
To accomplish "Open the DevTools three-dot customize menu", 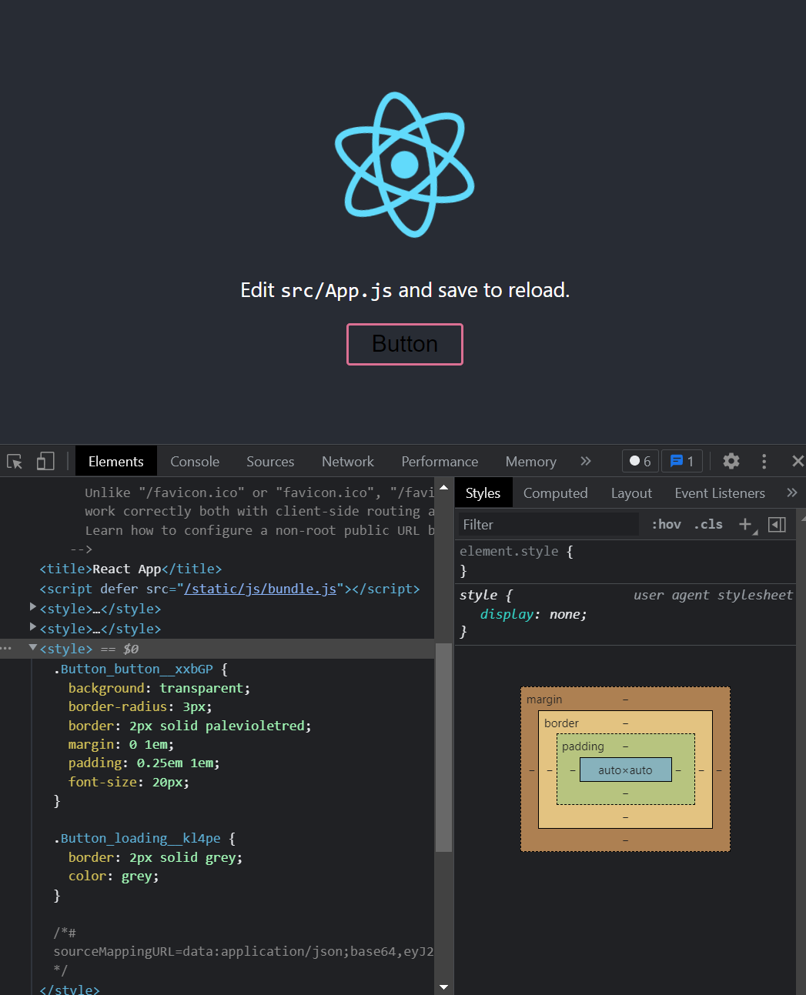I will [764, 461].
